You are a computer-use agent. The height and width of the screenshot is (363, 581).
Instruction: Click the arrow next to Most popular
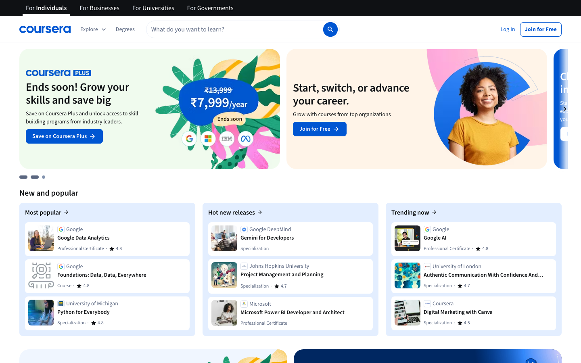[x=66, y=212]
